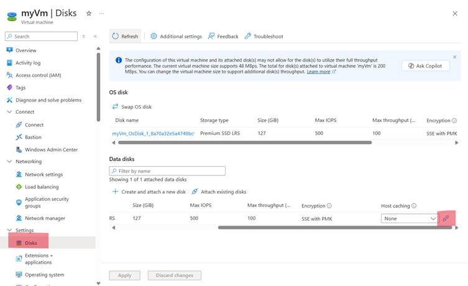This screenshot has height=286, width=468.
Task: Click the info icon in banner
Action: [119, 60]
